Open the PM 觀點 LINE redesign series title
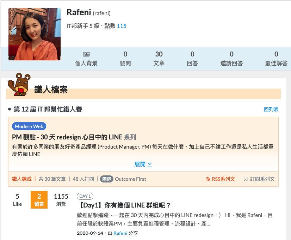The width and height of the screenshot is (291, 240). tap(74, 137)
